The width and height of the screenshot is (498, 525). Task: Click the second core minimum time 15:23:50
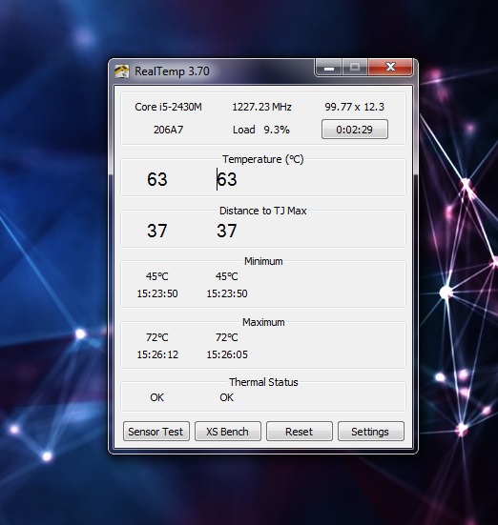click(227, 293)
